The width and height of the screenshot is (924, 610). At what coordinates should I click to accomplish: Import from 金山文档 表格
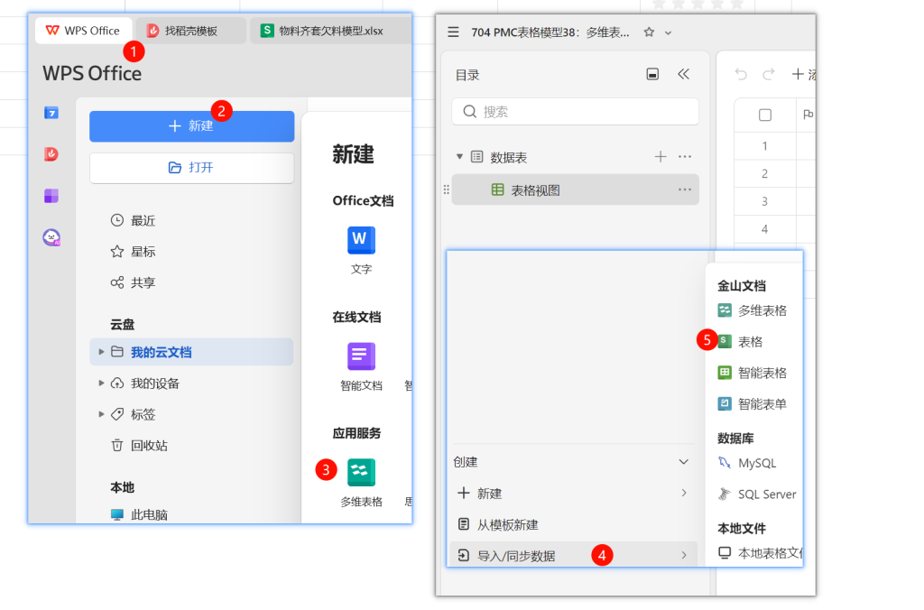coord(742,342)
